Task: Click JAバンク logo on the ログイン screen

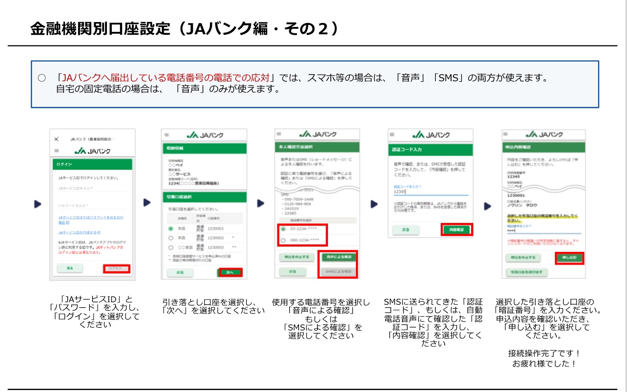Action: point(93,150)
